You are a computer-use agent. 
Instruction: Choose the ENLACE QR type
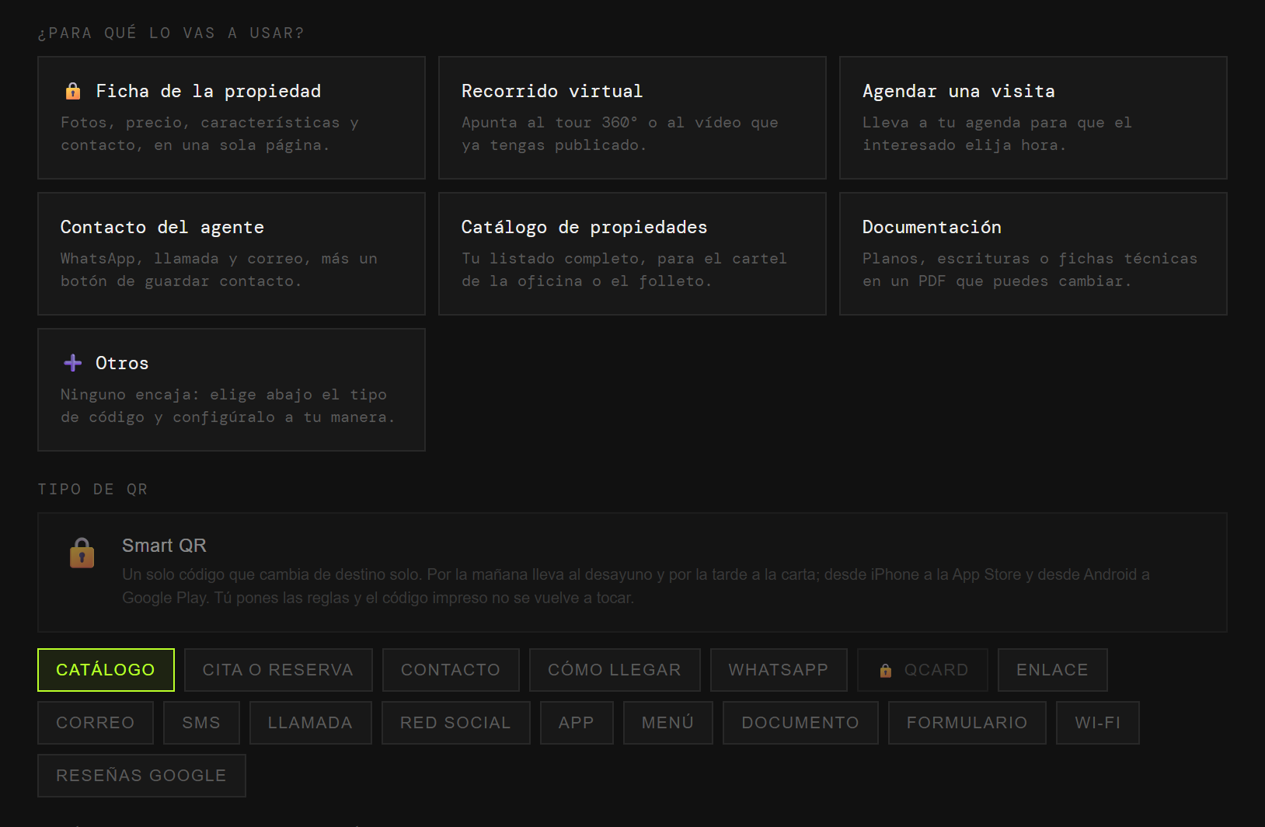[1053, 670]
